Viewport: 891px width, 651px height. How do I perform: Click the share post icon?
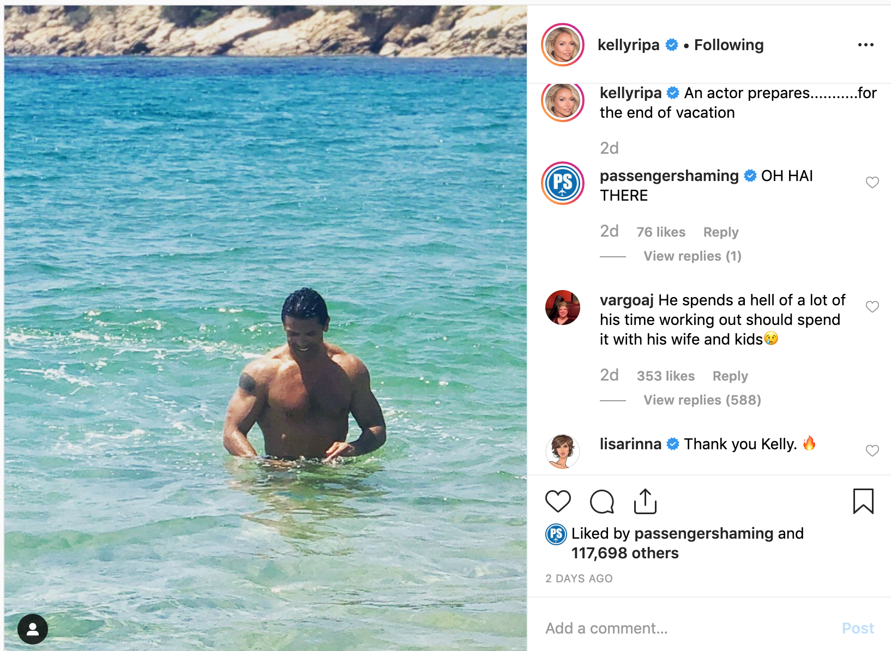pos(645,501)
